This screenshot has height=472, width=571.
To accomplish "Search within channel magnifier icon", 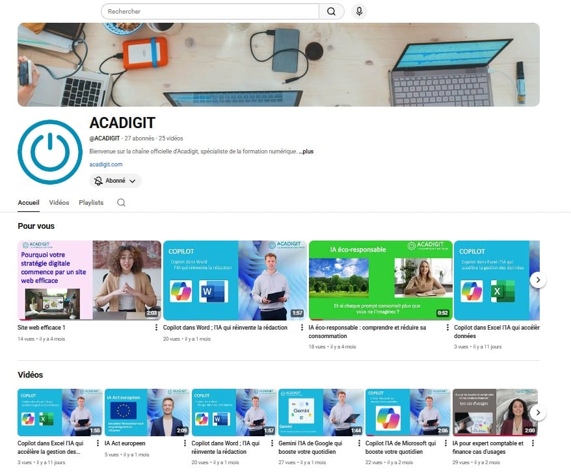I will click(x=121, y=202).
